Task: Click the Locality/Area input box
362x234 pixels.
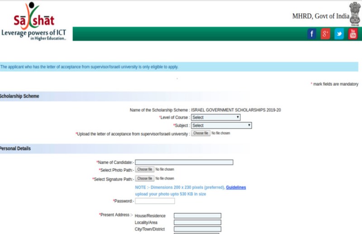Action: click(x=197, y=223)
